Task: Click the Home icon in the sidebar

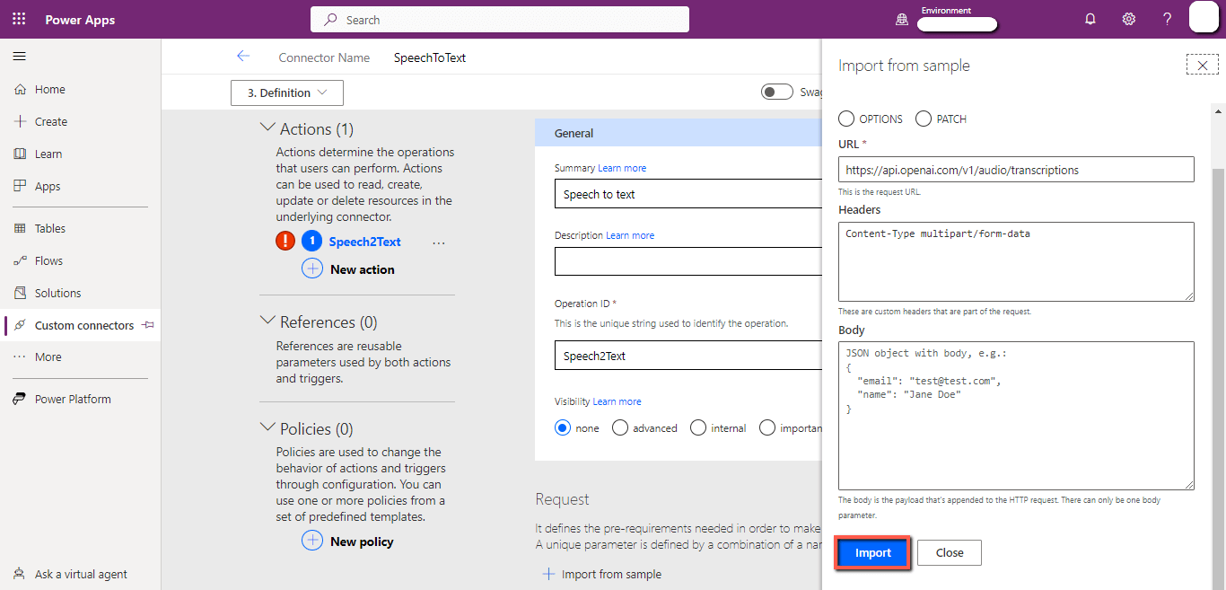Action: (x=20, y=89)
